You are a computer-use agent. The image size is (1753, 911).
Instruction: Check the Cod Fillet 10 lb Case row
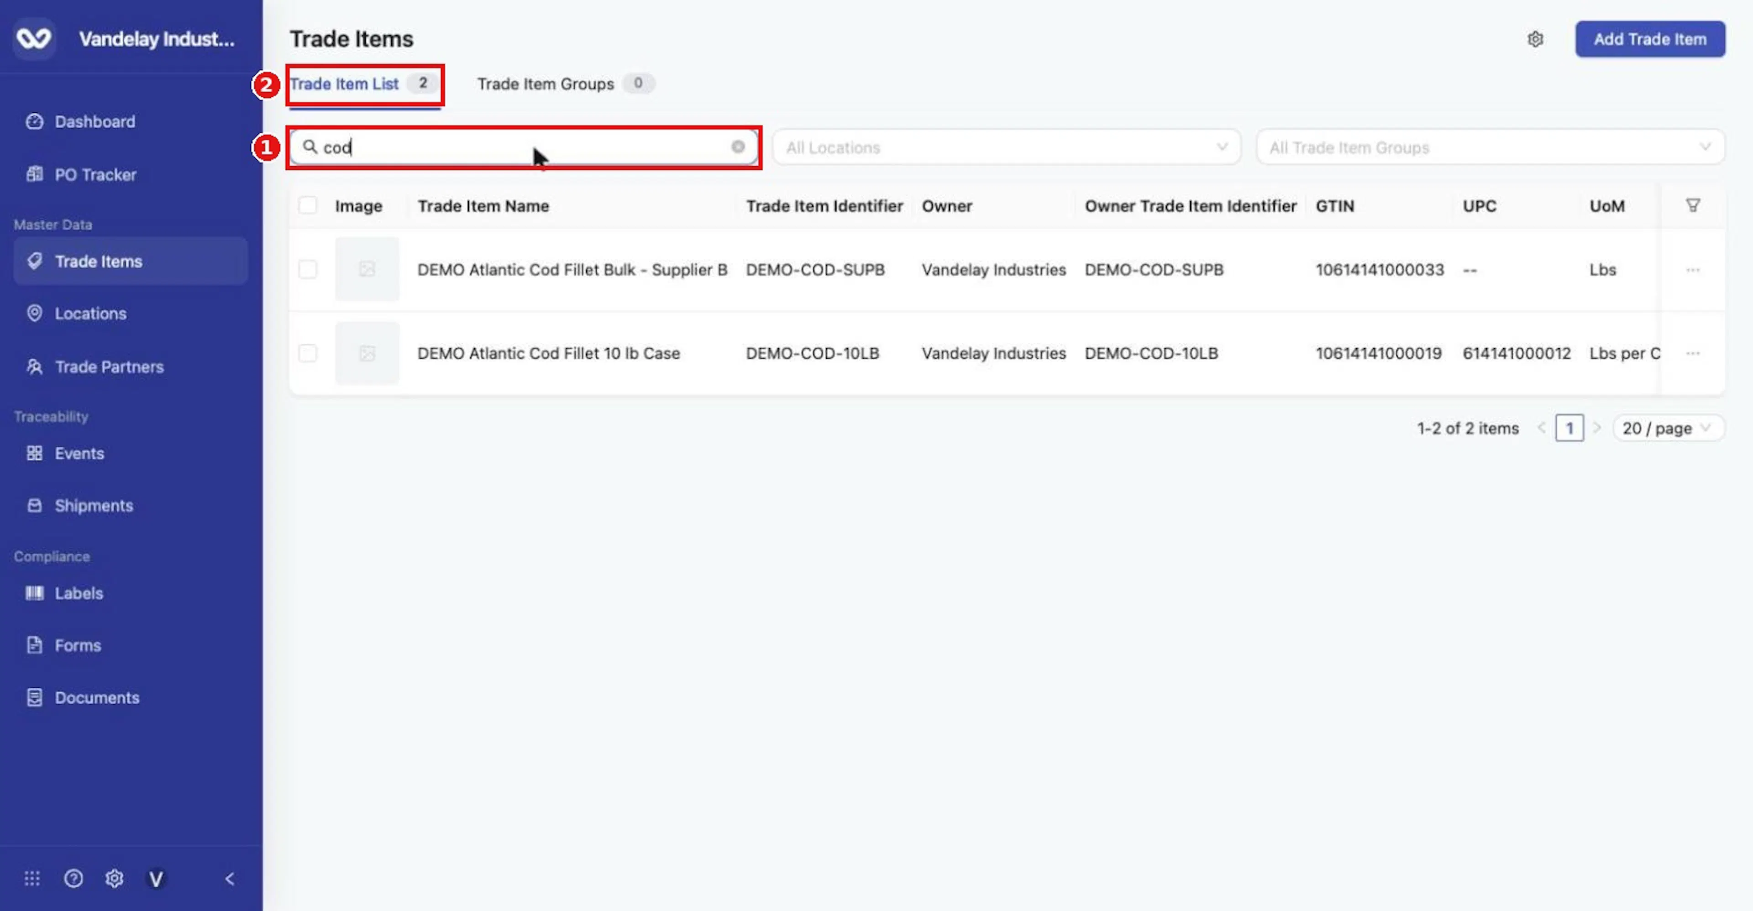click(x=308, y=353)
